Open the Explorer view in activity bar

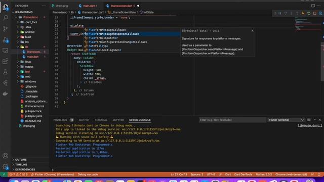coord(6,7)
